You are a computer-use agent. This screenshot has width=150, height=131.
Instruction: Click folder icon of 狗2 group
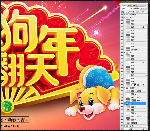click(x=127, y=17)
